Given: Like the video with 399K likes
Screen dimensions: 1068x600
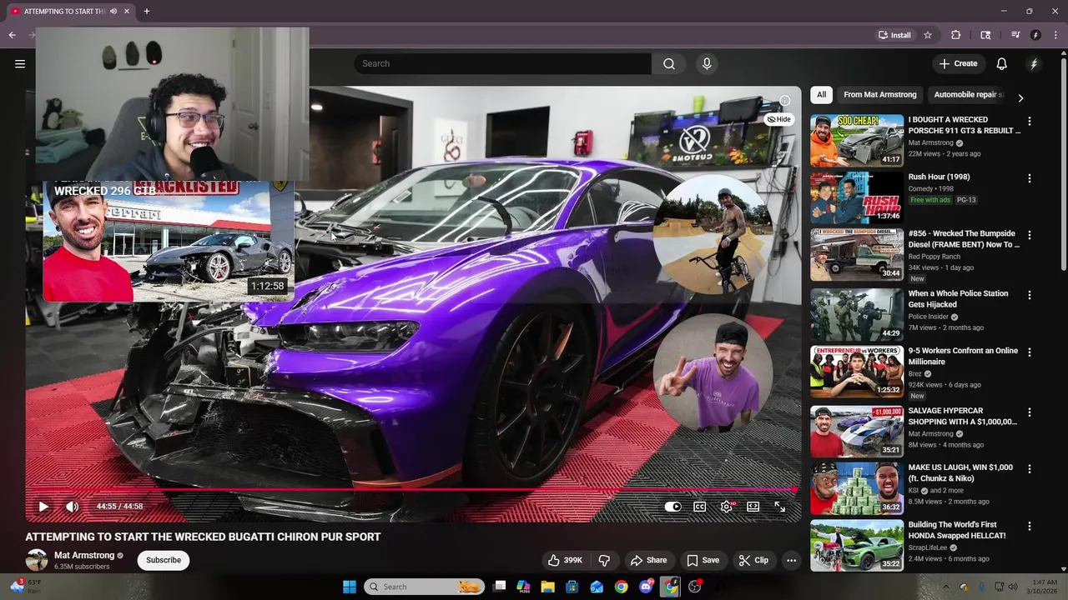Looking at the screenshot, I should tap(565, 560).
